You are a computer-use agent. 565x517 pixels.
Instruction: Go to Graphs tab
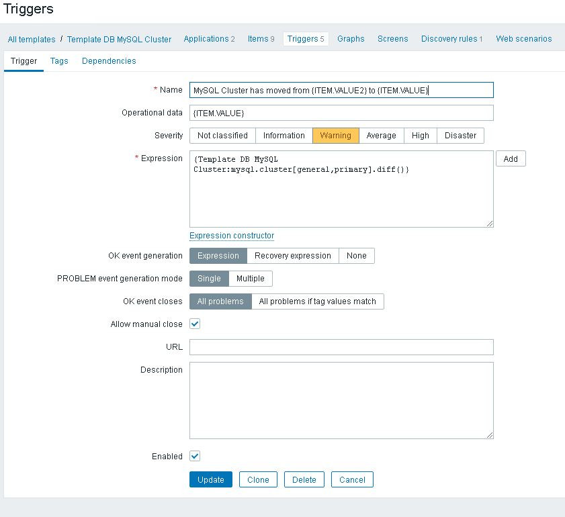[351, 39]
